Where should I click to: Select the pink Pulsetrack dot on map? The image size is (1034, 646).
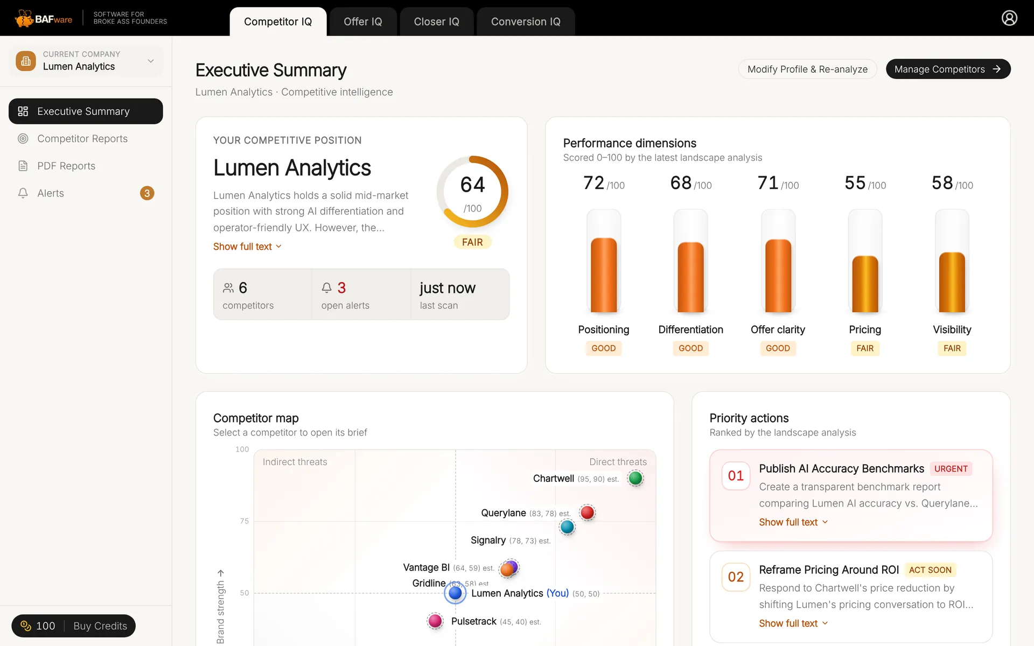tap(435, 621)
